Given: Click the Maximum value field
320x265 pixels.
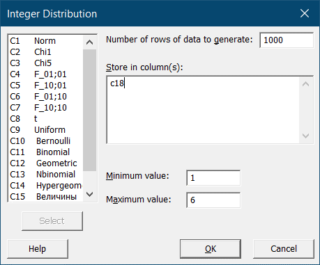Looking at the screenshot, I should click(213, 200).
